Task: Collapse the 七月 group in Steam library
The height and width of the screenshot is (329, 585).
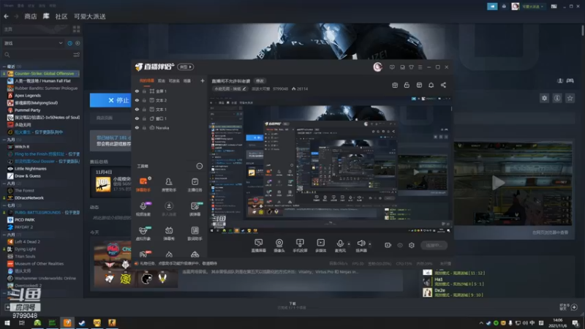Action: click(4, 205)
